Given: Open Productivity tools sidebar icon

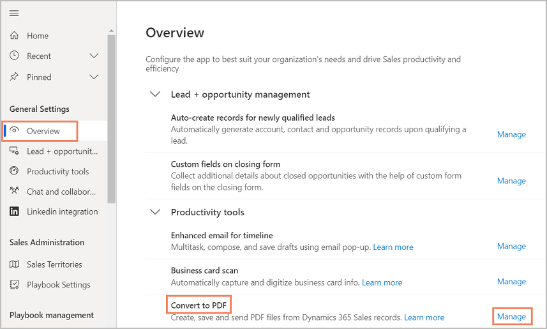Looking at the screenshot, I should coord(15,171).
